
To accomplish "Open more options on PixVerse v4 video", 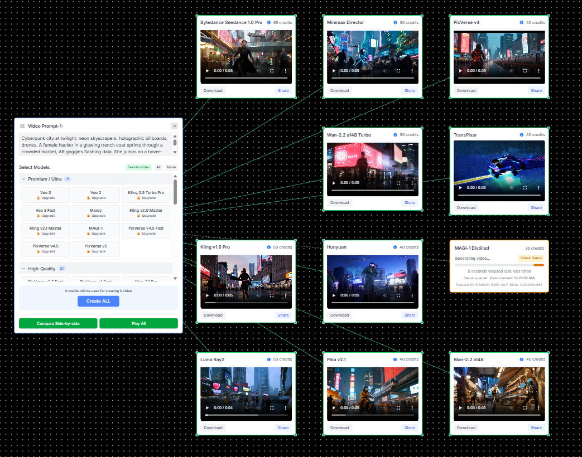I will (538, 71).
